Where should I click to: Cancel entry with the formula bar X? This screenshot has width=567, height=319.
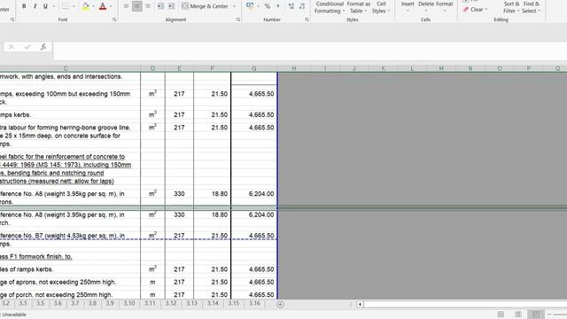click(12, 47)
